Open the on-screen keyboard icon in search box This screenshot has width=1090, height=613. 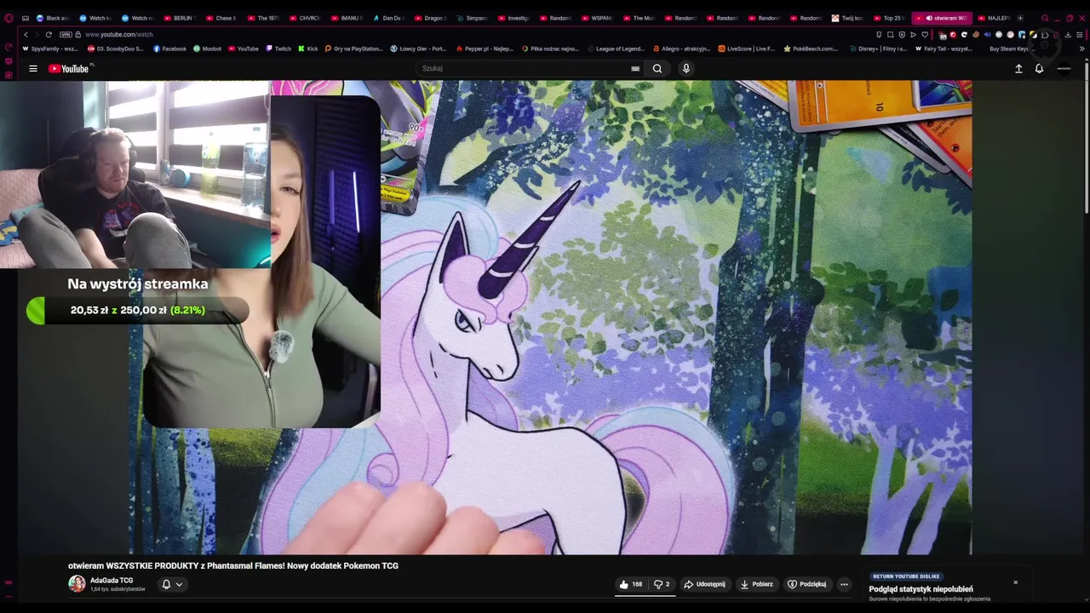635,68
